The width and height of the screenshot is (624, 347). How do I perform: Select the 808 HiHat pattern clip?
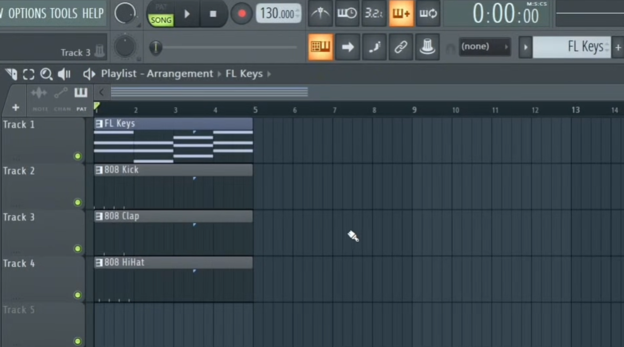click(173, 279)
